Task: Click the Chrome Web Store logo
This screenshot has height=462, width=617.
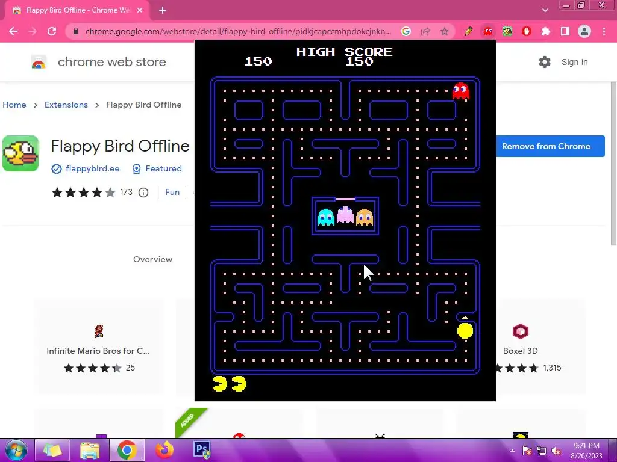Action: click(x=39, y=62)
